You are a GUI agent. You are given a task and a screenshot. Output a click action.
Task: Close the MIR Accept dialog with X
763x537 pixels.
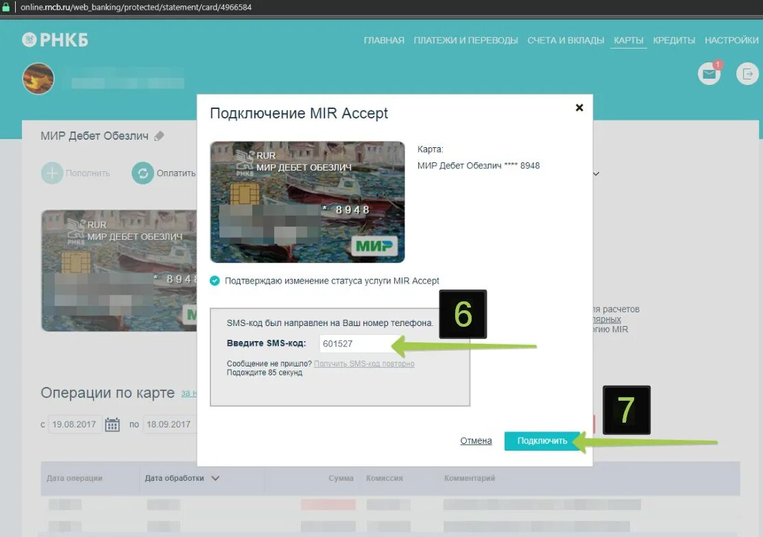(579, 108)
